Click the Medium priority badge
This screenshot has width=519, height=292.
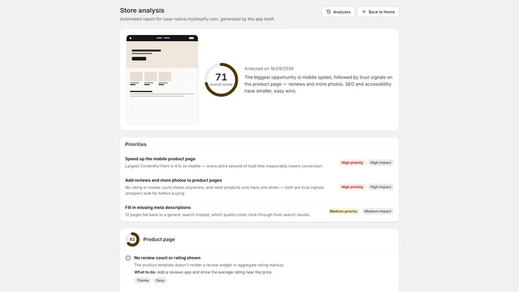tap(343, 212)
